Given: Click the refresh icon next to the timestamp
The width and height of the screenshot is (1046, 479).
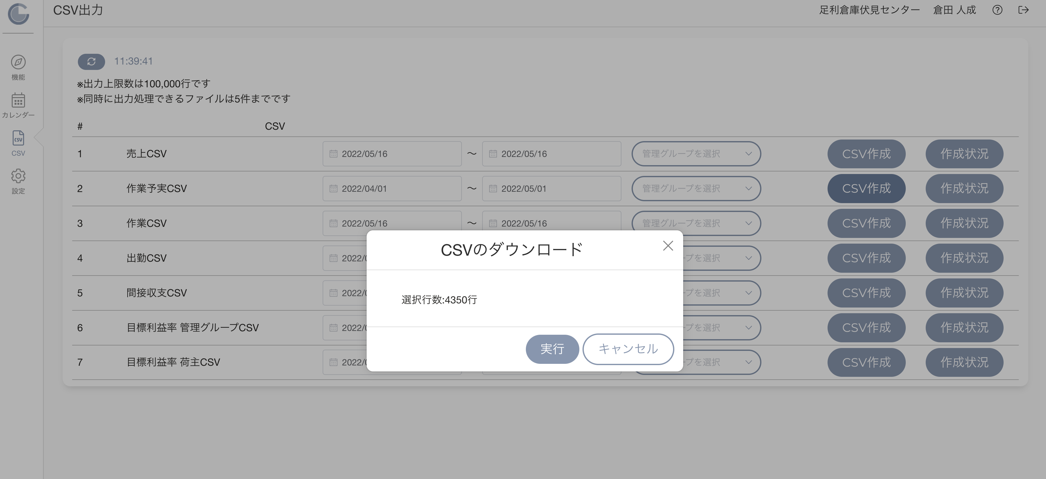Looking at the screenshot, I should pos(91,61).
